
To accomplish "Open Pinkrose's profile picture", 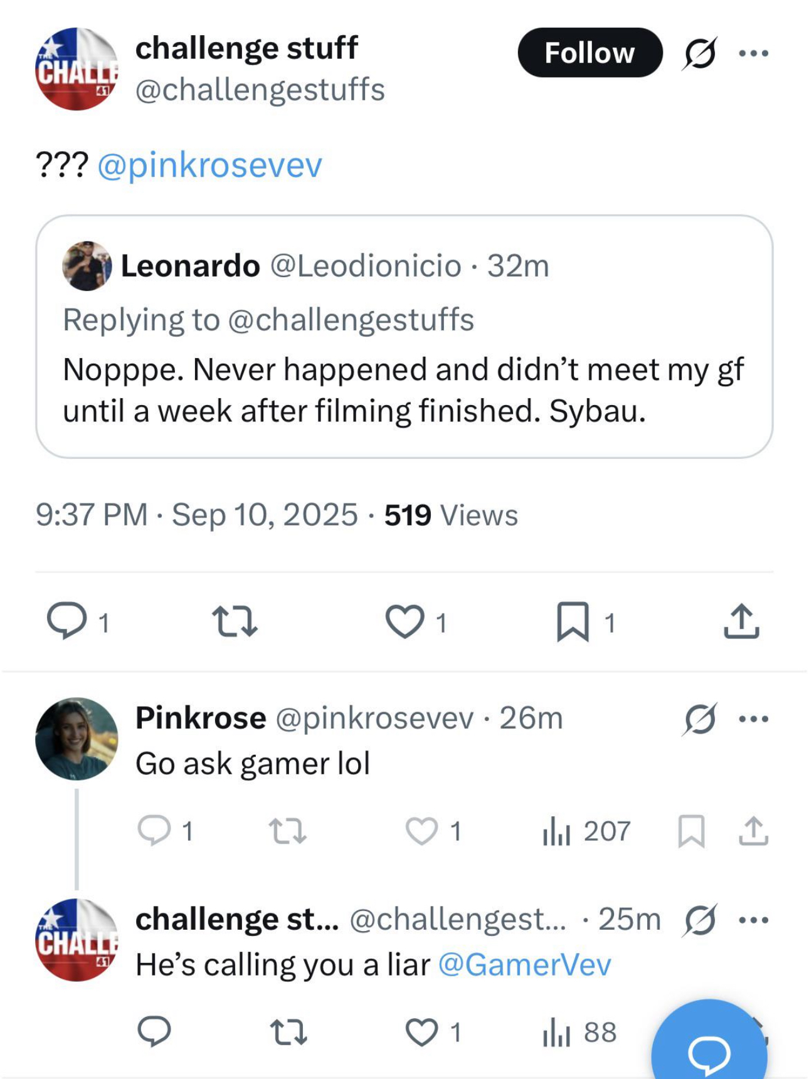I will tap(77, 739).
